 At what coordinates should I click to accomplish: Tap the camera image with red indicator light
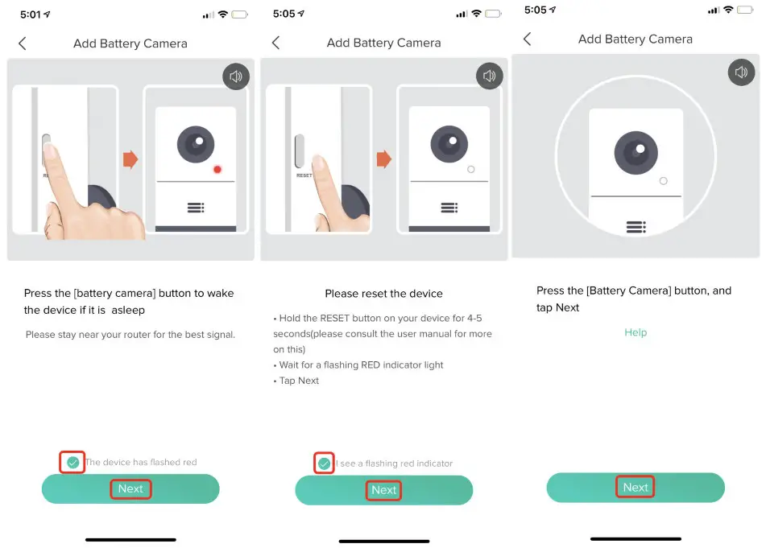click(195, 163)
